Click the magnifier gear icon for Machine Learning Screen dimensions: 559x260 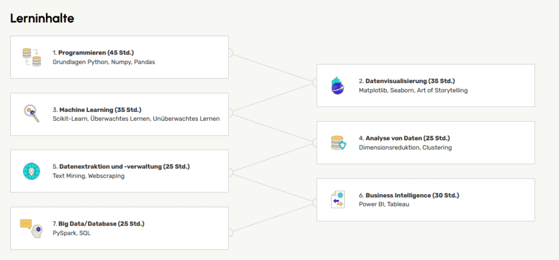click(x=32, y=114)
